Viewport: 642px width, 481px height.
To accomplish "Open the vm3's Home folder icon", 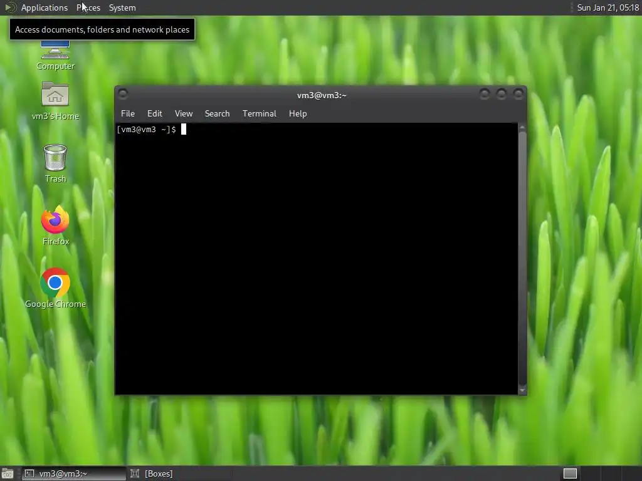I will pyautogui.click(x=55, y=101).
